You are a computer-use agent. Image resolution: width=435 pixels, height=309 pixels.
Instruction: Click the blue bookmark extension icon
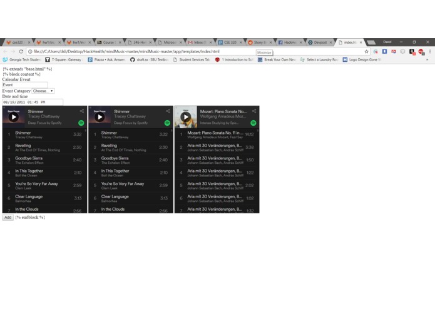tap(384, 51)
